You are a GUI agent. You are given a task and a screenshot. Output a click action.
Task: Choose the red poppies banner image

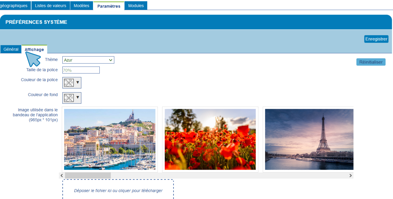pos(210,139)
